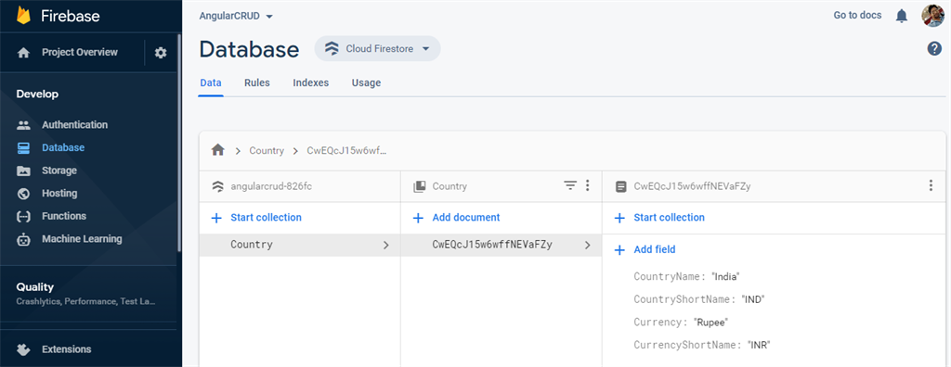Open Storage in the sidebar

59,171
